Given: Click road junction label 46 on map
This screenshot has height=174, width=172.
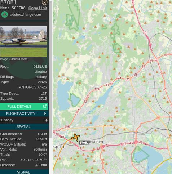Looking at the screenshot, I should [x=146, y=144].
